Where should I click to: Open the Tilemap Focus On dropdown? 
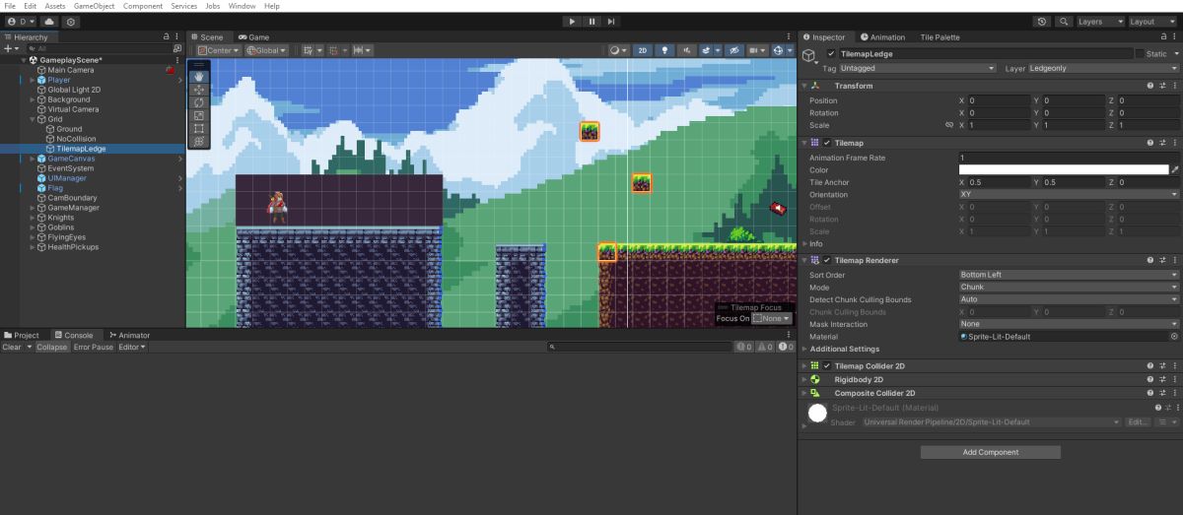772,318
